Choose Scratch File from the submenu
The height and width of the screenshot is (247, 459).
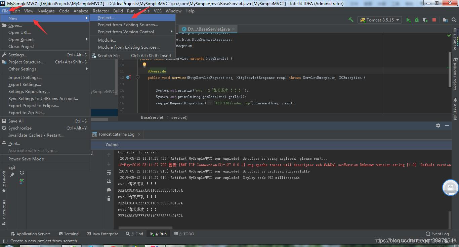coord(133,56)
